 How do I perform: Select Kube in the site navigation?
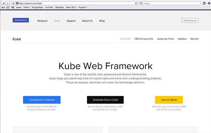(x=57, y=21)
